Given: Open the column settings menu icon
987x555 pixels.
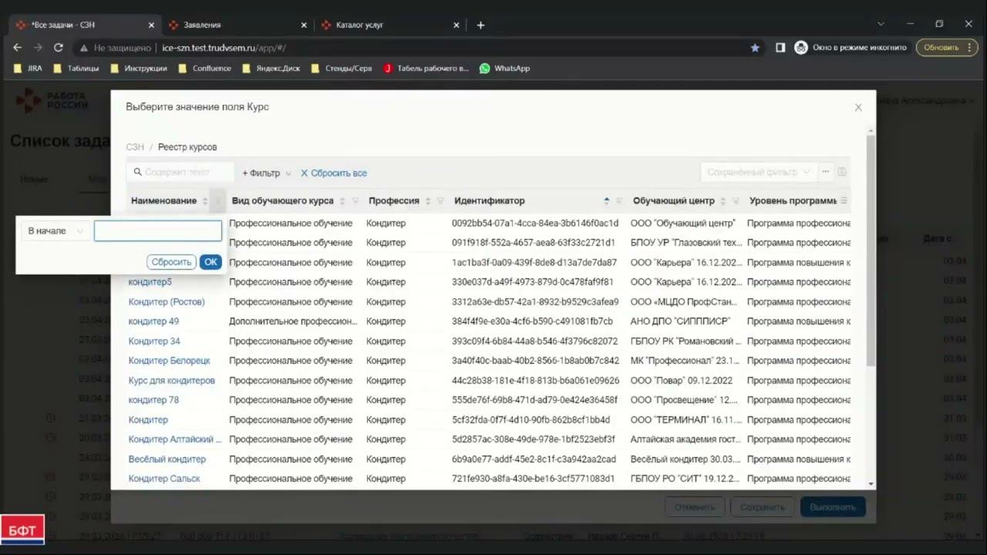Looking at the screenshot, I should pos(844,200).
